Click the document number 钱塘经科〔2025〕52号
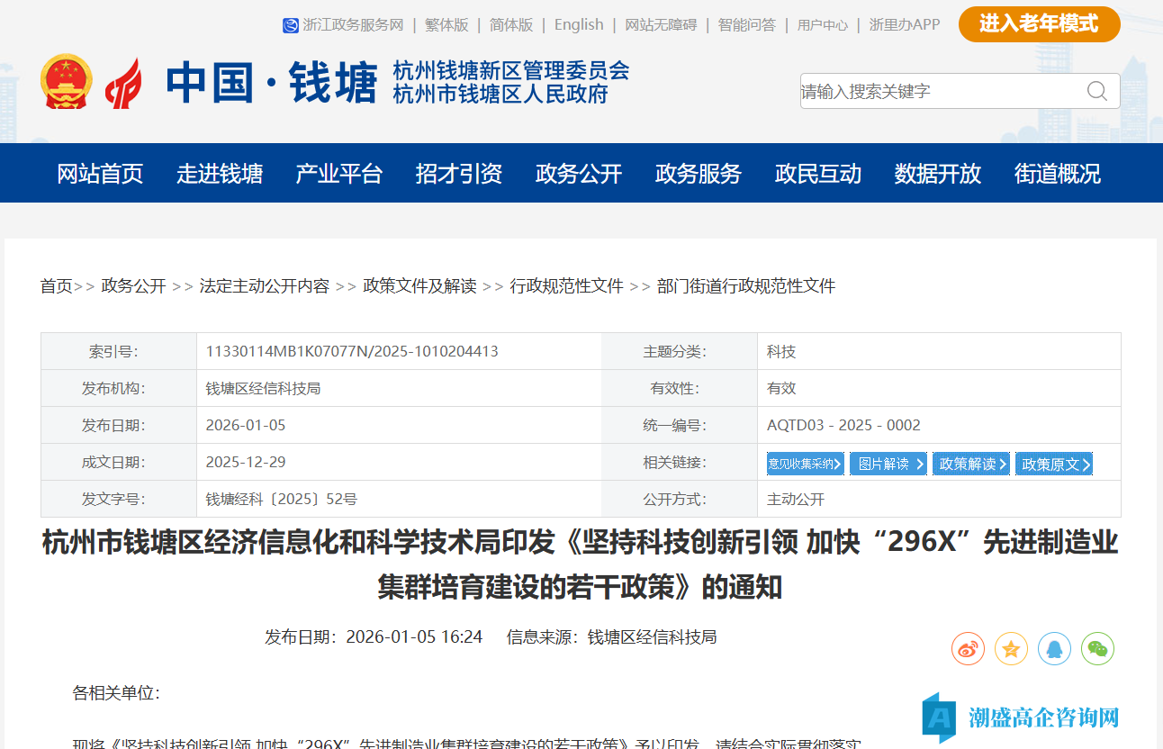 click(282, 499)
